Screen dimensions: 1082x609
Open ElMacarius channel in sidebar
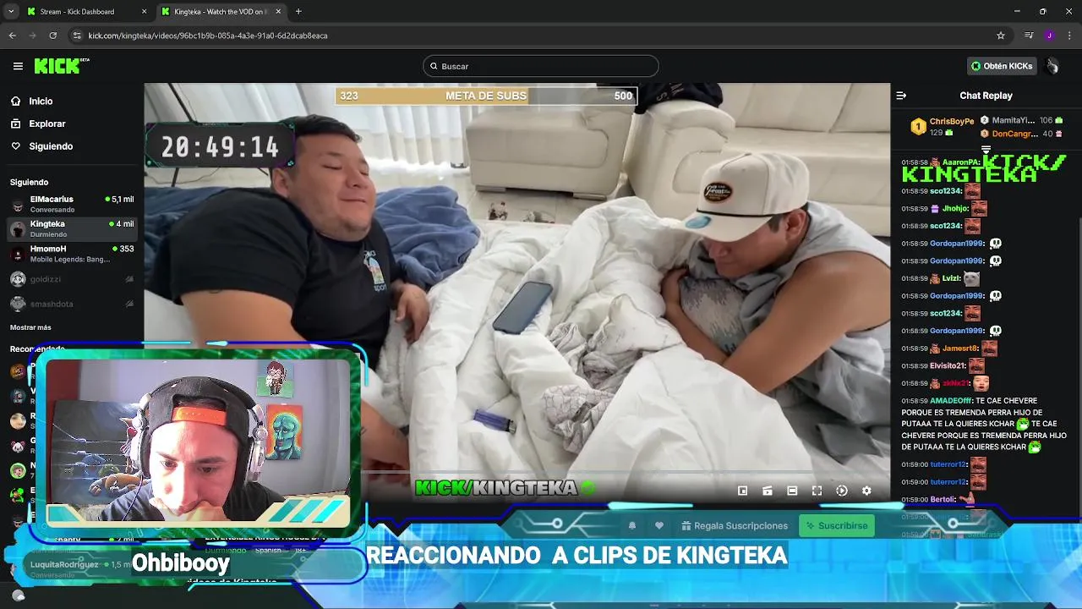[72, 204]
